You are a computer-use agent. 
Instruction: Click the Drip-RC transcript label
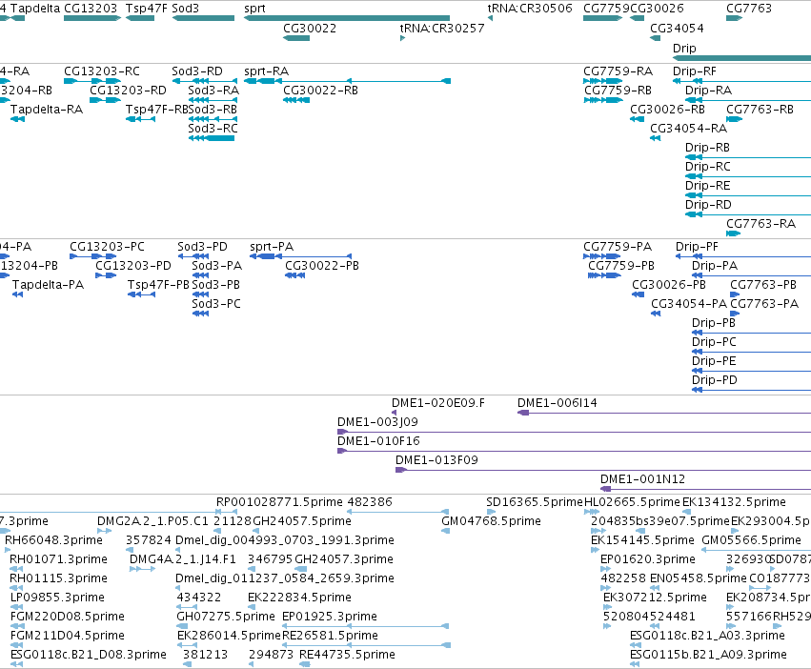(707, 167)
